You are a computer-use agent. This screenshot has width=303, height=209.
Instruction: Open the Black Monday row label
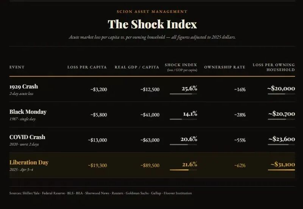click(x=28, y=112)
